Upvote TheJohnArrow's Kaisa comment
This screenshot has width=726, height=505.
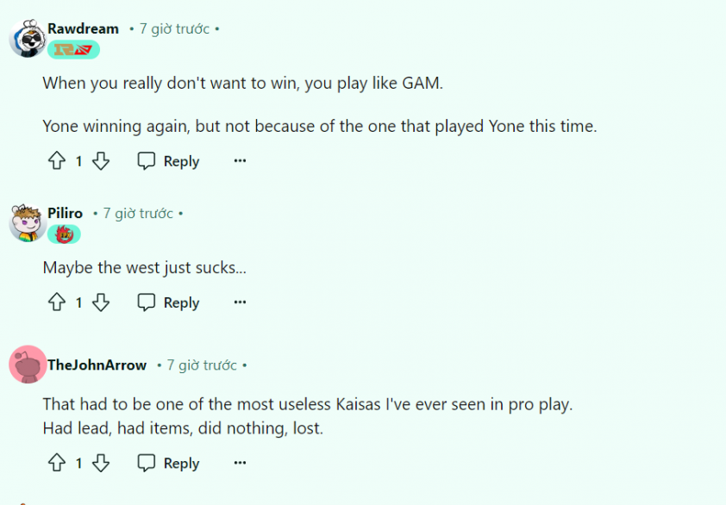[57, 463]
